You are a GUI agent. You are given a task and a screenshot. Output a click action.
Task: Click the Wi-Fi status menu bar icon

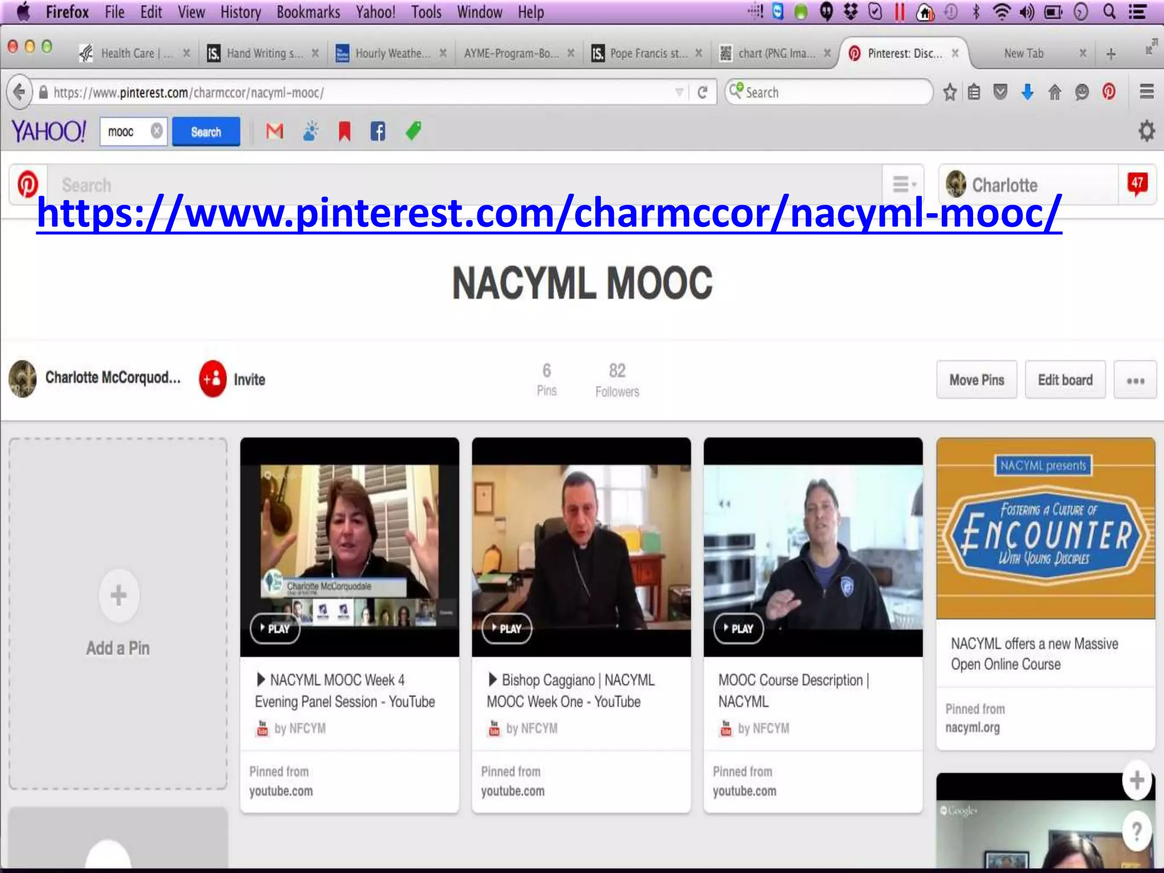coord(1001,12)
